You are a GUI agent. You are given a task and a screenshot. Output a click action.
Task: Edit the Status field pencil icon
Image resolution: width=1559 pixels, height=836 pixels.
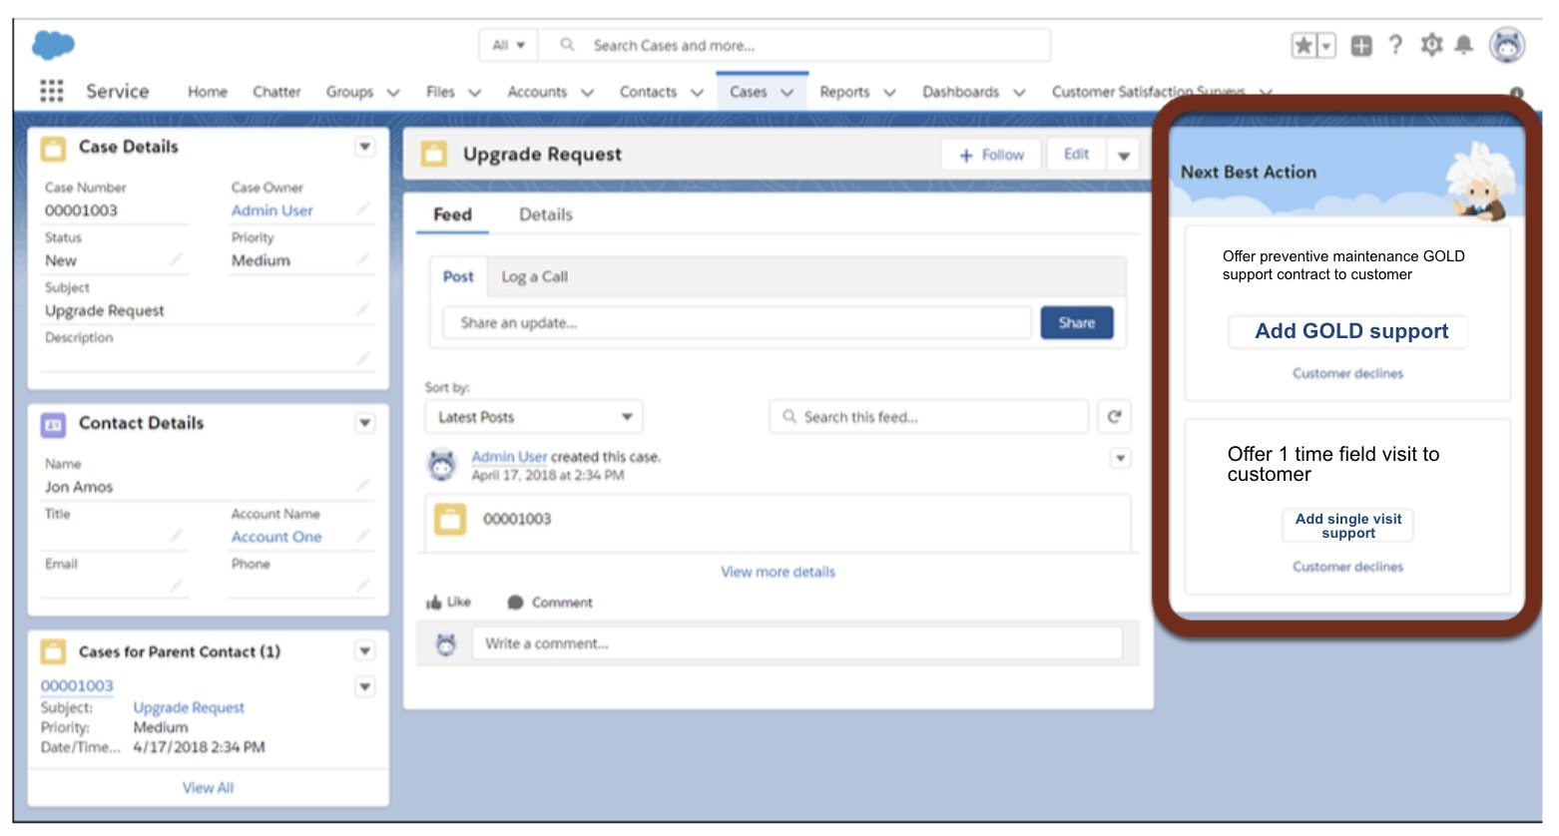click(176, 259)
